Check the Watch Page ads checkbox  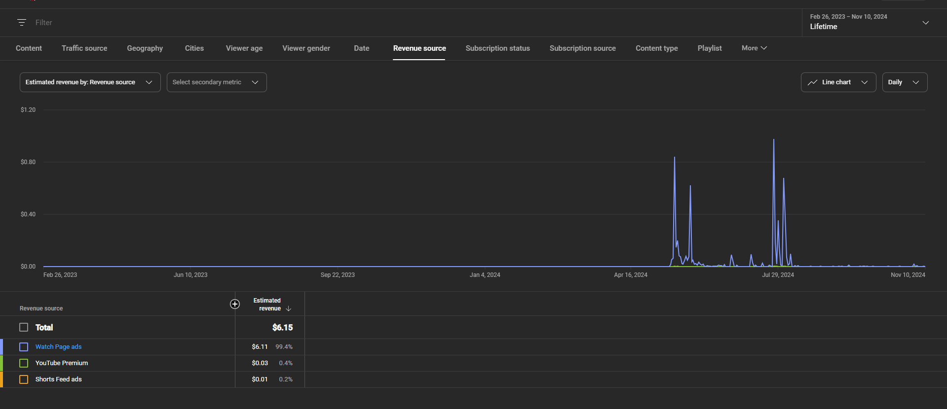[24, 347]
